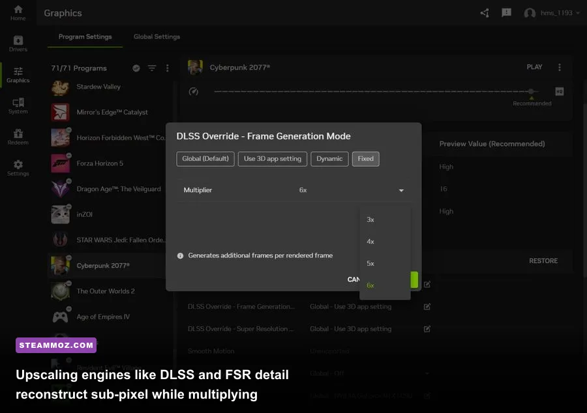Open the Settings gear in sidebar

[18, 168]
